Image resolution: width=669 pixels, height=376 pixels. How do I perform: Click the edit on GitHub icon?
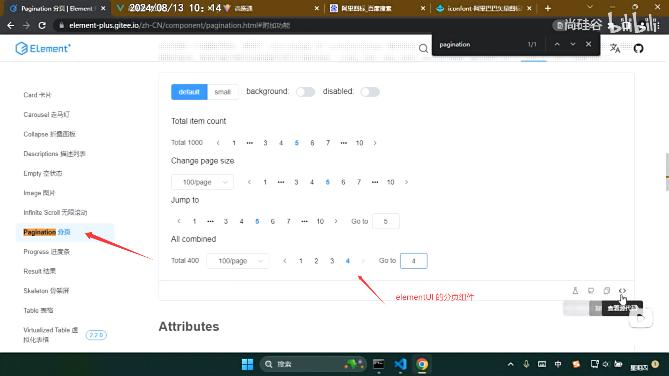pos(591,291)
